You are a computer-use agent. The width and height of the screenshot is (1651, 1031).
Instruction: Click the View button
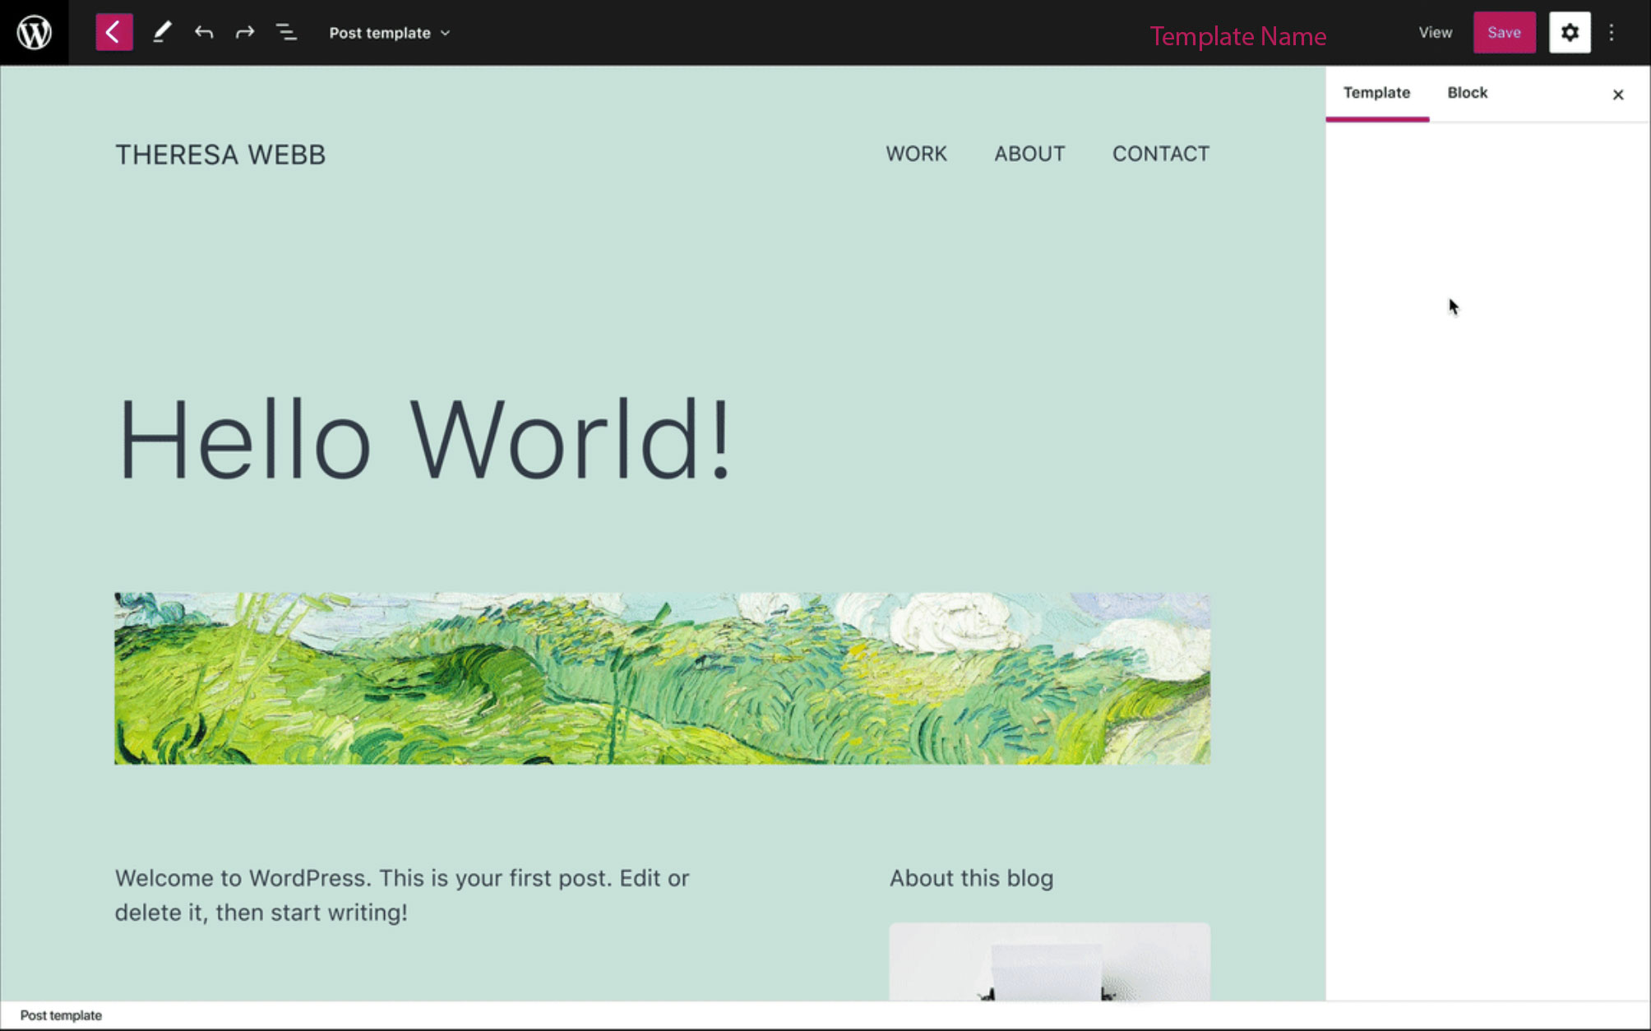[1436, 32]
